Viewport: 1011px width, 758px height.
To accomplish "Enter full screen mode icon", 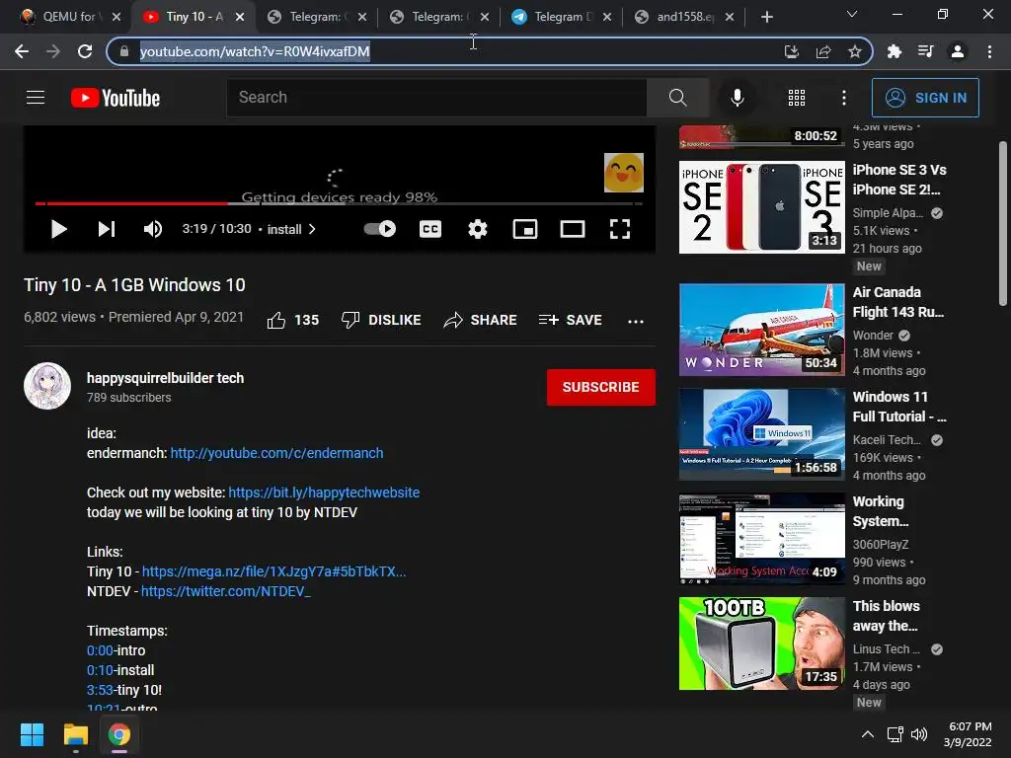I will (620, 229).
